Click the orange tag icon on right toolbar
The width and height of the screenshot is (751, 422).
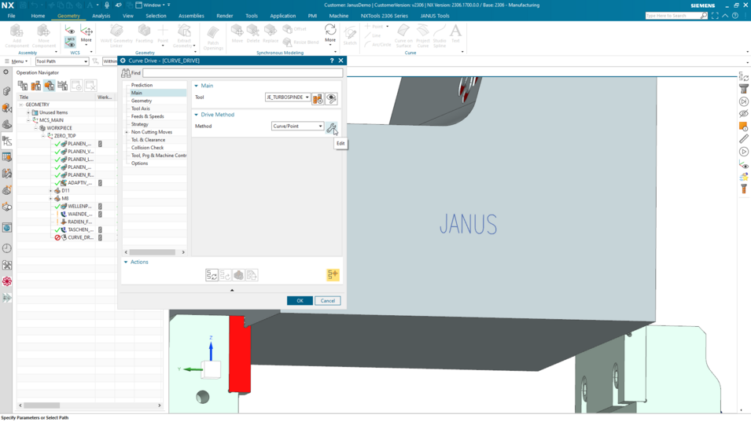coord(743,127)
